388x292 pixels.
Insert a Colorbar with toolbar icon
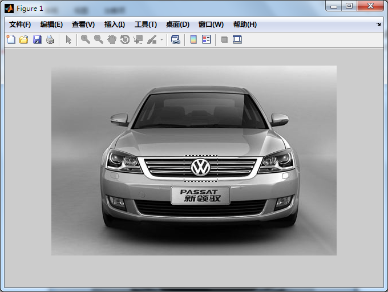coord(193,39)
